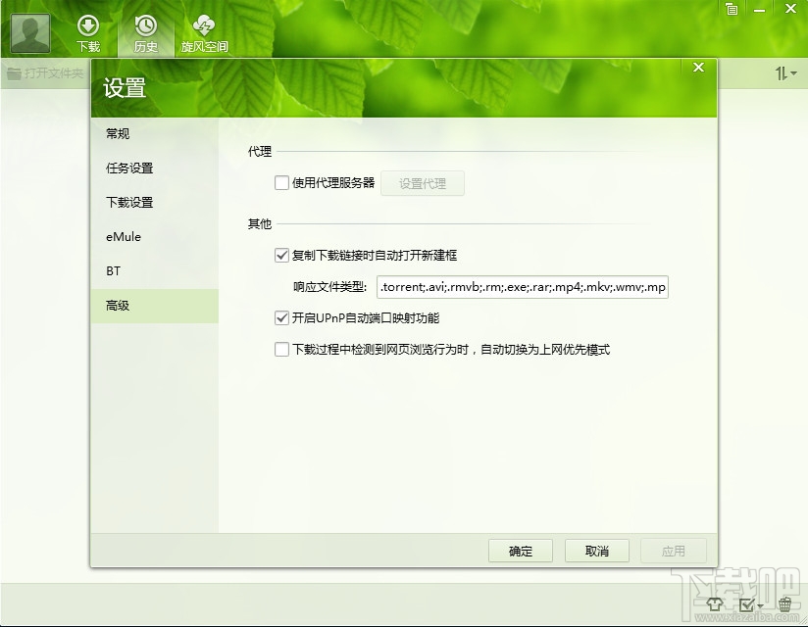Confirm settings with the 确定 button
808x627 pixels.
pyautogui.click(x=520, y=551)
